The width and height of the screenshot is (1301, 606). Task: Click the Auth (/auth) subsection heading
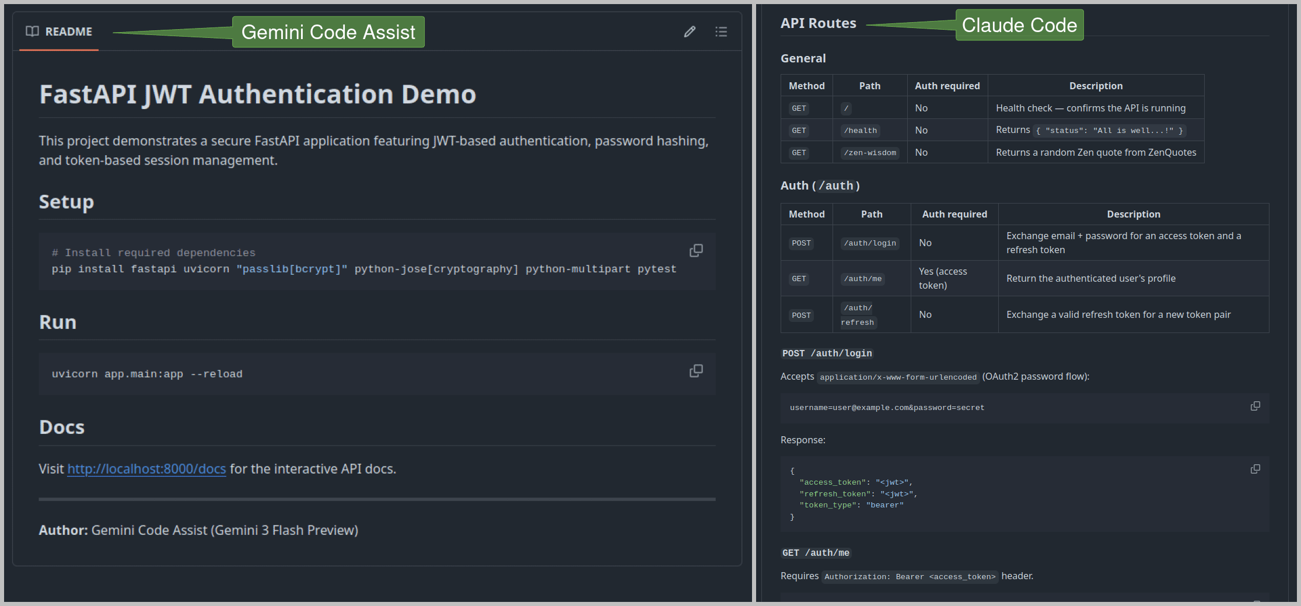pyautogui.click(x=820, y=185)
